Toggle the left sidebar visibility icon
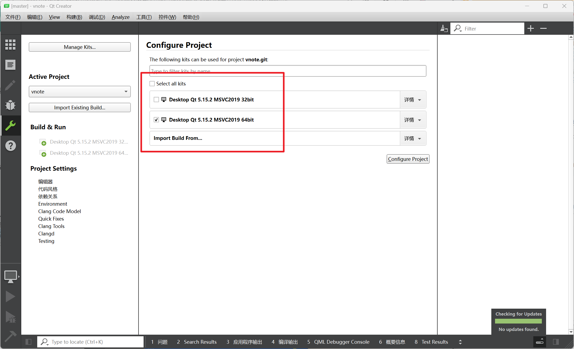This screenshot has width=574, height=349. coord(28,342)
